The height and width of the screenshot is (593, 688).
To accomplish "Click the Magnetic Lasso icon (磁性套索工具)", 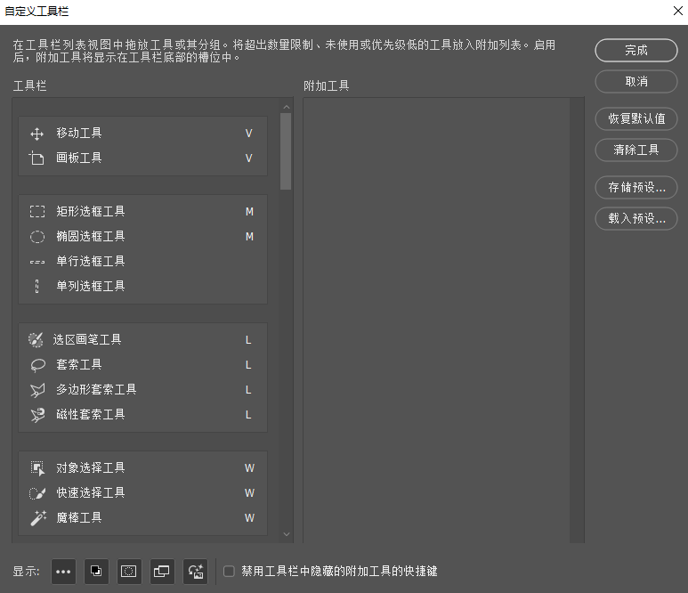I will coord(37,415).
